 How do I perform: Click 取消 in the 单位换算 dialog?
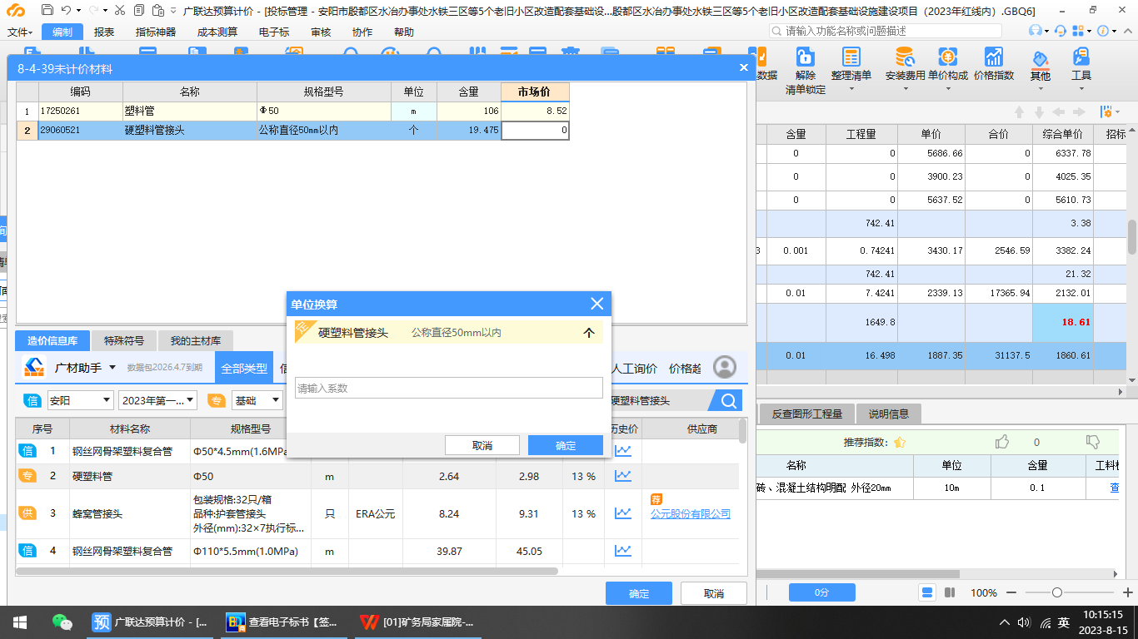(x=482, y=445)
